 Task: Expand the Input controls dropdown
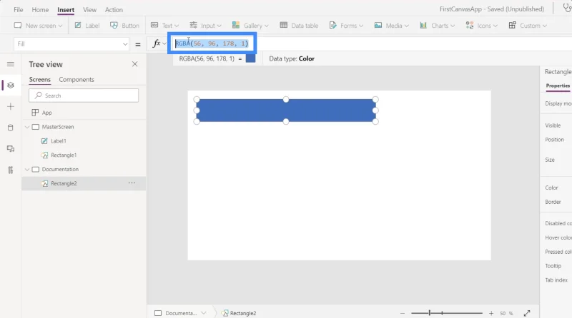(x=205, y=26)
